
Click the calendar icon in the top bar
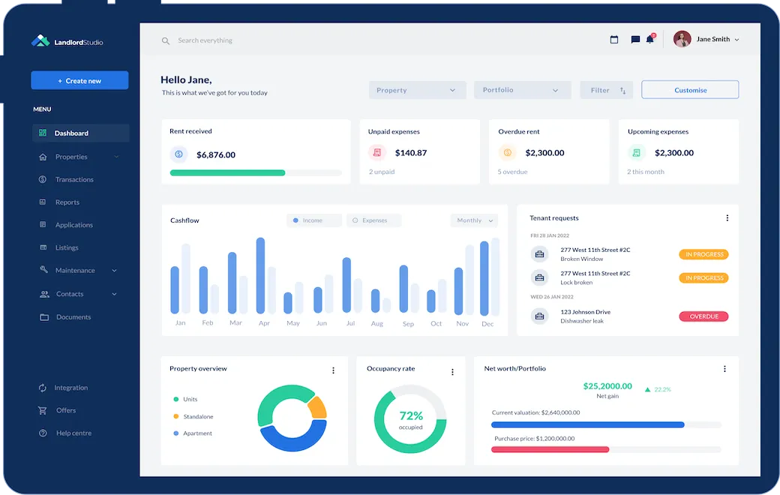(x=615, y=39)
